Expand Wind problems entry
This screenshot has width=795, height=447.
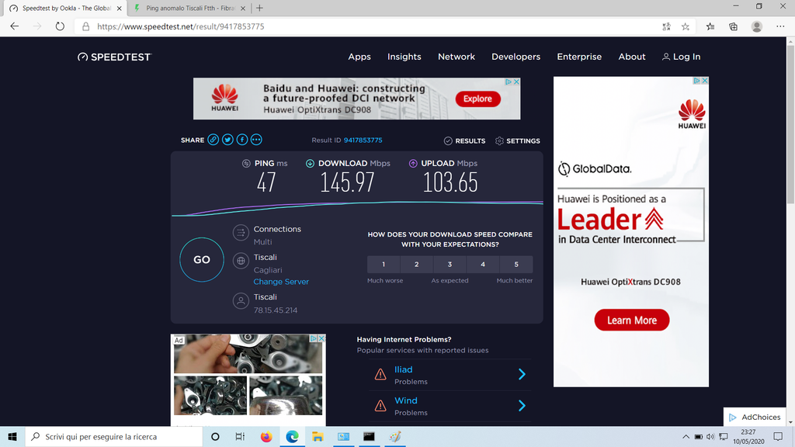tap(522, 406)
